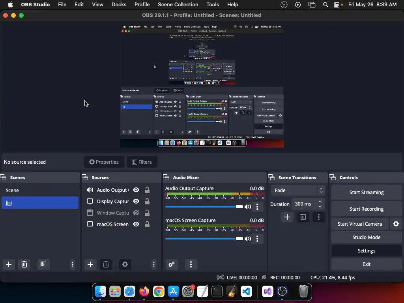Screen dimensions: 404x303
Task: Add a new scene with plus icon
Action: 9,264
